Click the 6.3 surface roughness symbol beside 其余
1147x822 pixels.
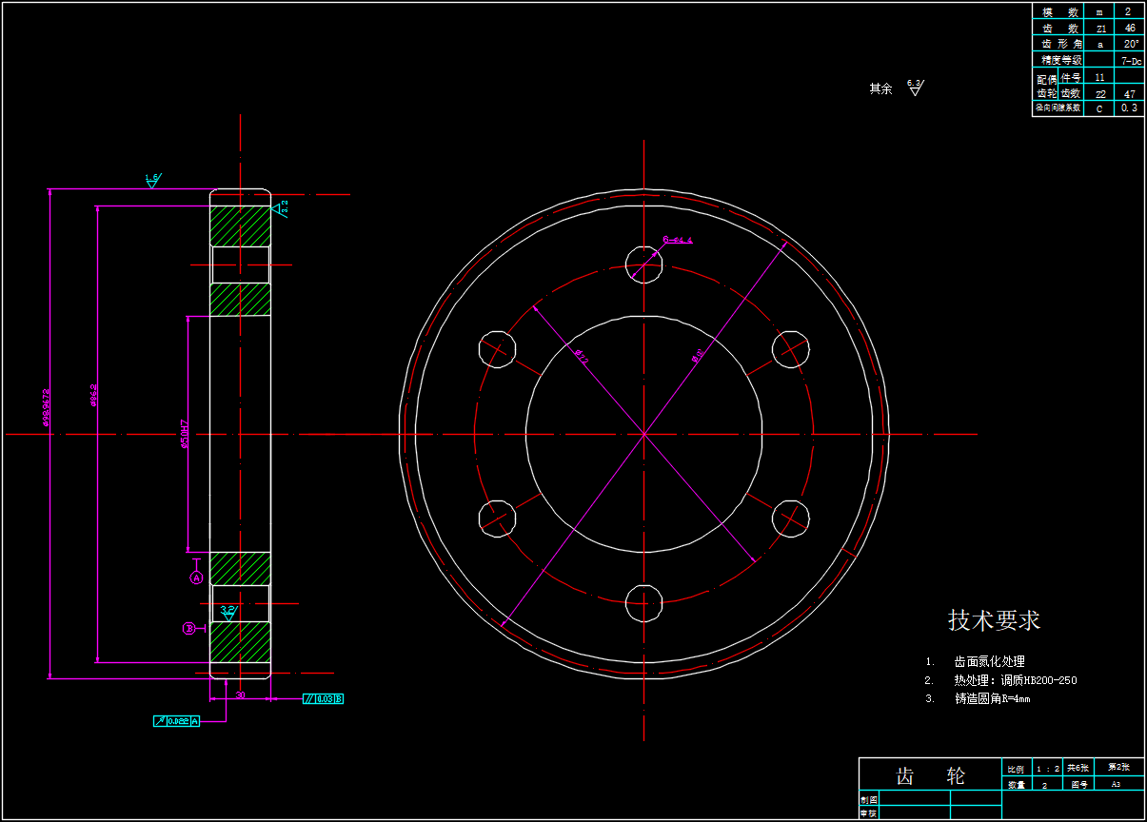tap(915, 88)
